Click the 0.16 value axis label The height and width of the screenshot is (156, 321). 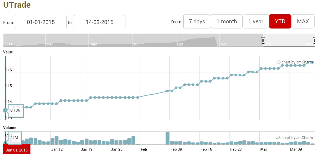(x=8, y=70)
